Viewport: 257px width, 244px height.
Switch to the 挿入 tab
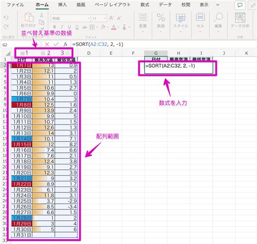point(62,4)
